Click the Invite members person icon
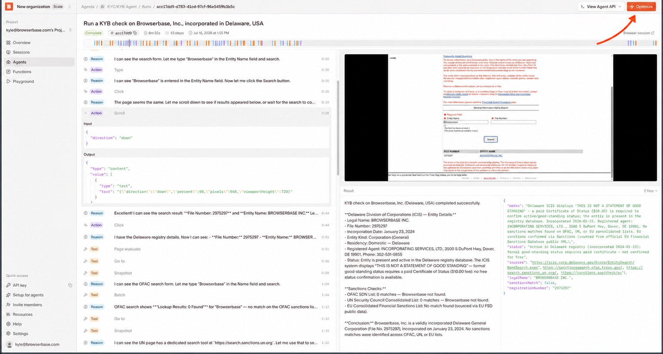This screenshot has height=354, width=663. click(x=8, y=305)
